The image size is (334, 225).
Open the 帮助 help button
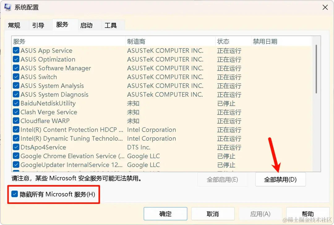click(x=307, y=214)
